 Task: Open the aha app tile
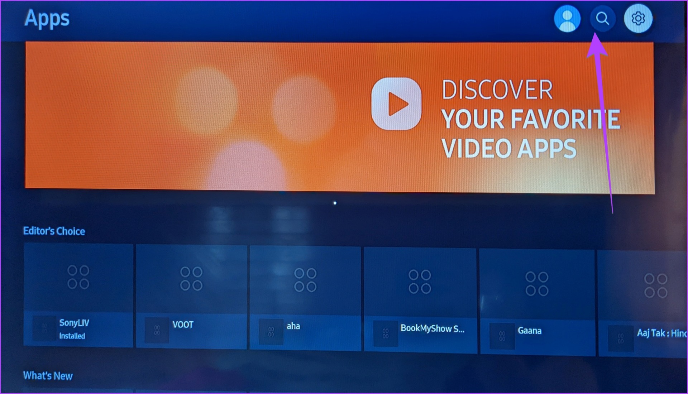tap(305, 297)
